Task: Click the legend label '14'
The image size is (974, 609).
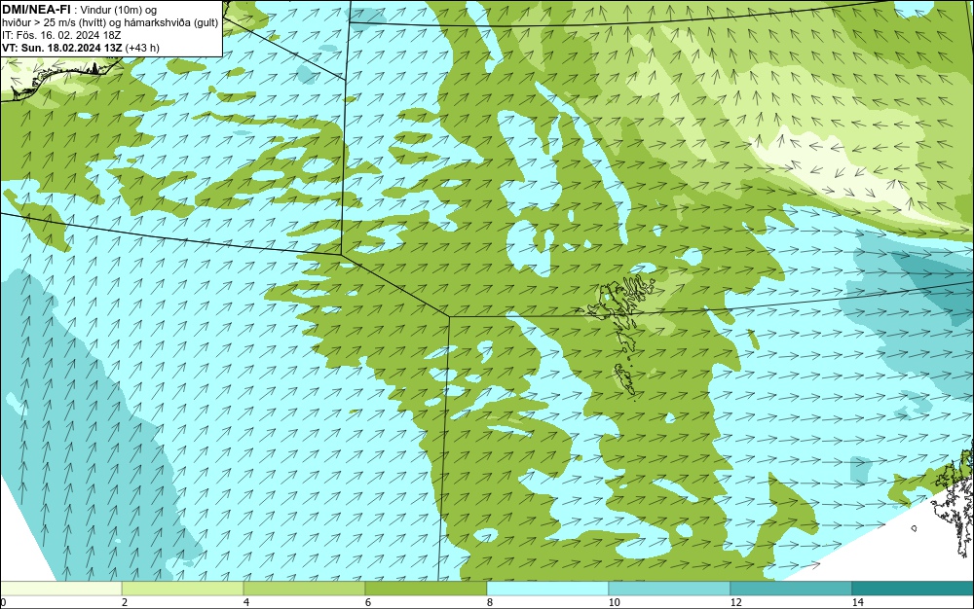Action: pyautogui.click(x=858, y=603)
